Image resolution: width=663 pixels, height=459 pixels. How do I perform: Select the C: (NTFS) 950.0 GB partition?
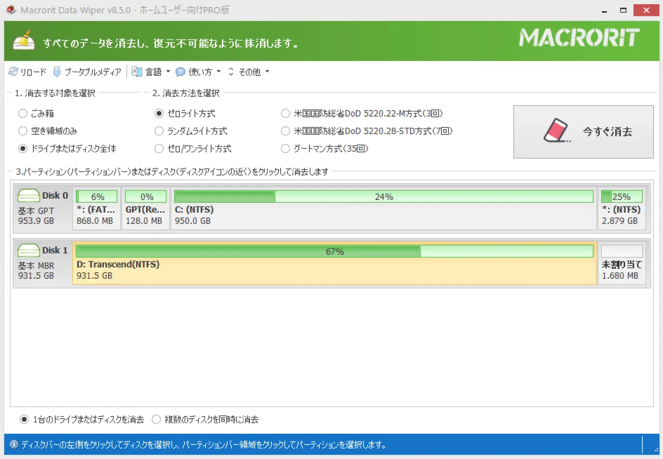point(383,208)
